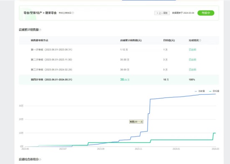Go to previous period with 上一周期

pyautogui.click(x=162, y=13)
